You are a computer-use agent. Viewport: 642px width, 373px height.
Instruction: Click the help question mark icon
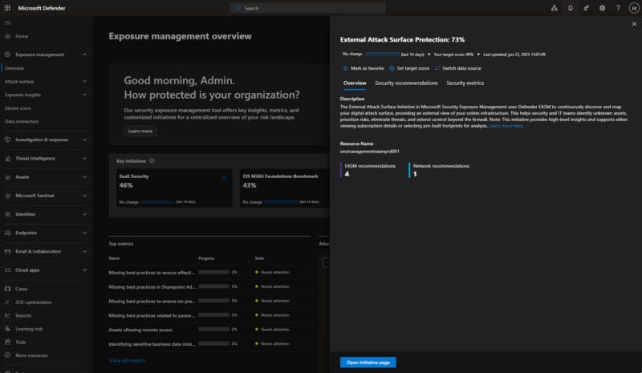click(x=618, y=8)
